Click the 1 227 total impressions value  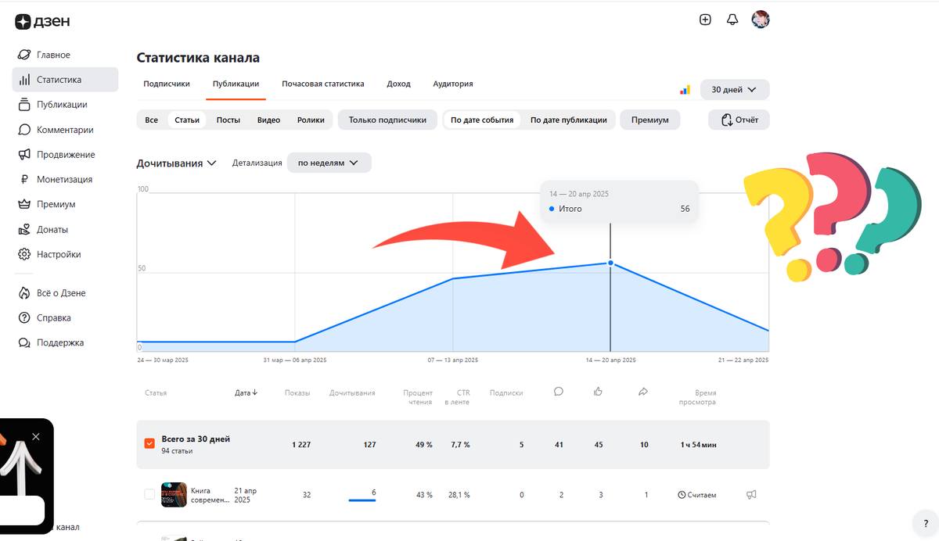(300, 444)
